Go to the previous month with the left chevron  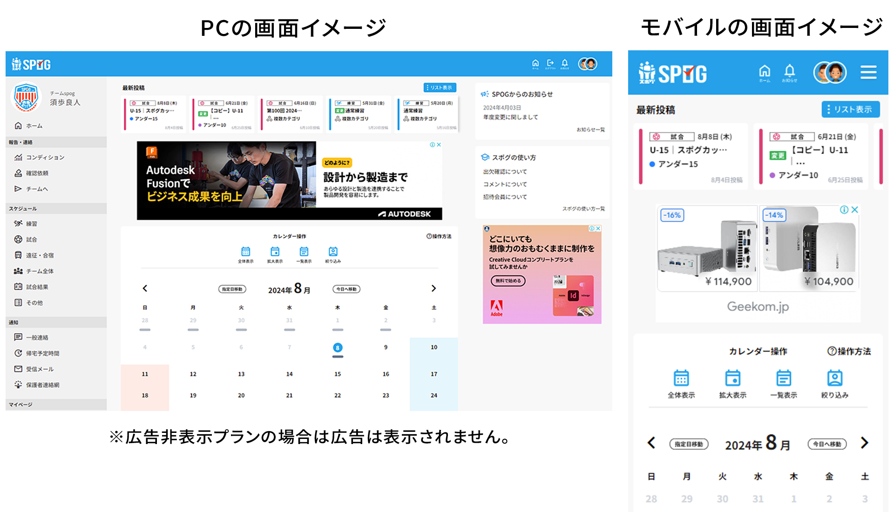[x=145, y=289]
